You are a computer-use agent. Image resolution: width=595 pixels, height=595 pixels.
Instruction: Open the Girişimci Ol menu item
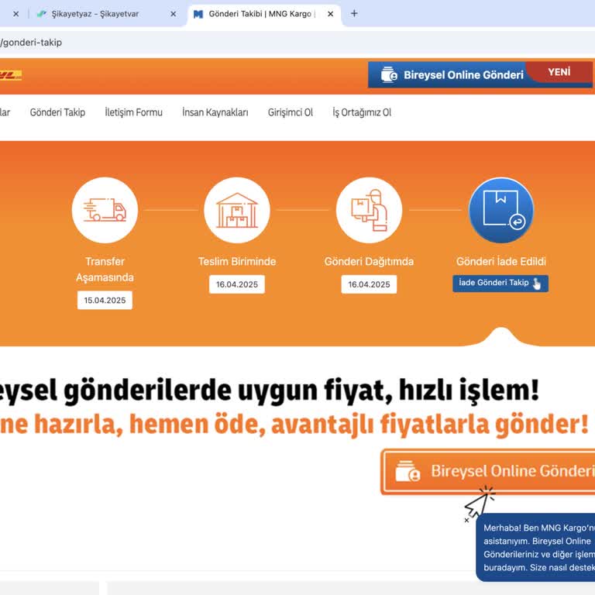[x=291, y=112]
